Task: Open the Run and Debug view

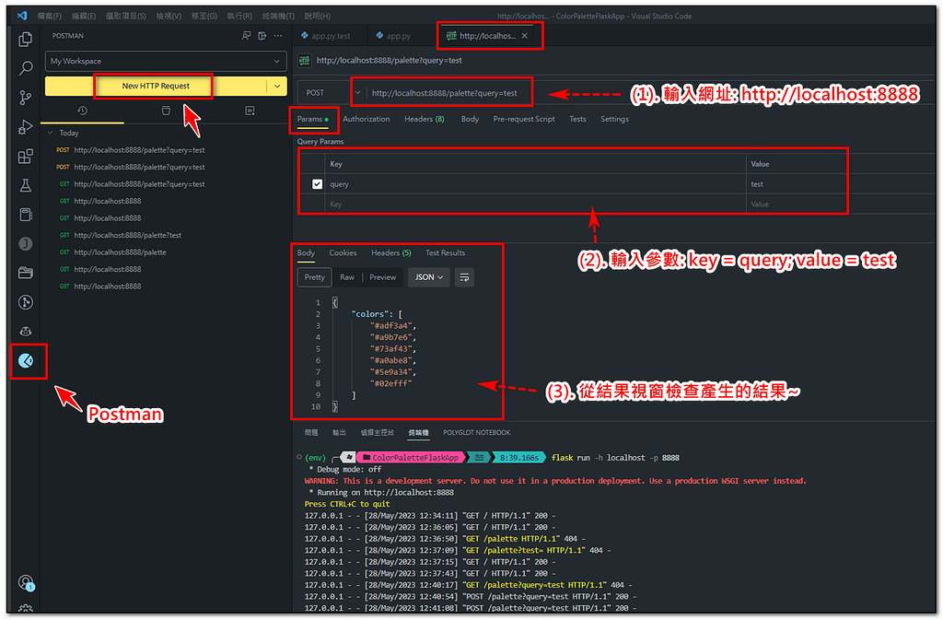Action: 26,125
